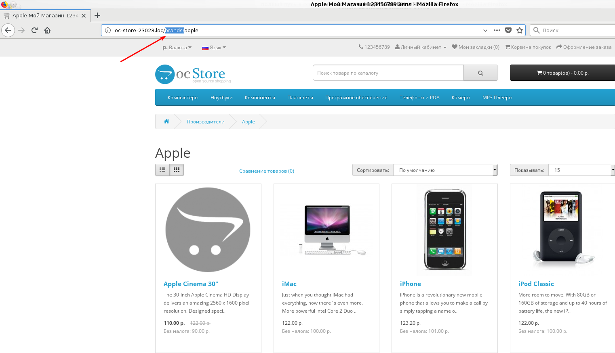Click the iMac product image
This screenshot has height=353, width=615.
point(326,230)
